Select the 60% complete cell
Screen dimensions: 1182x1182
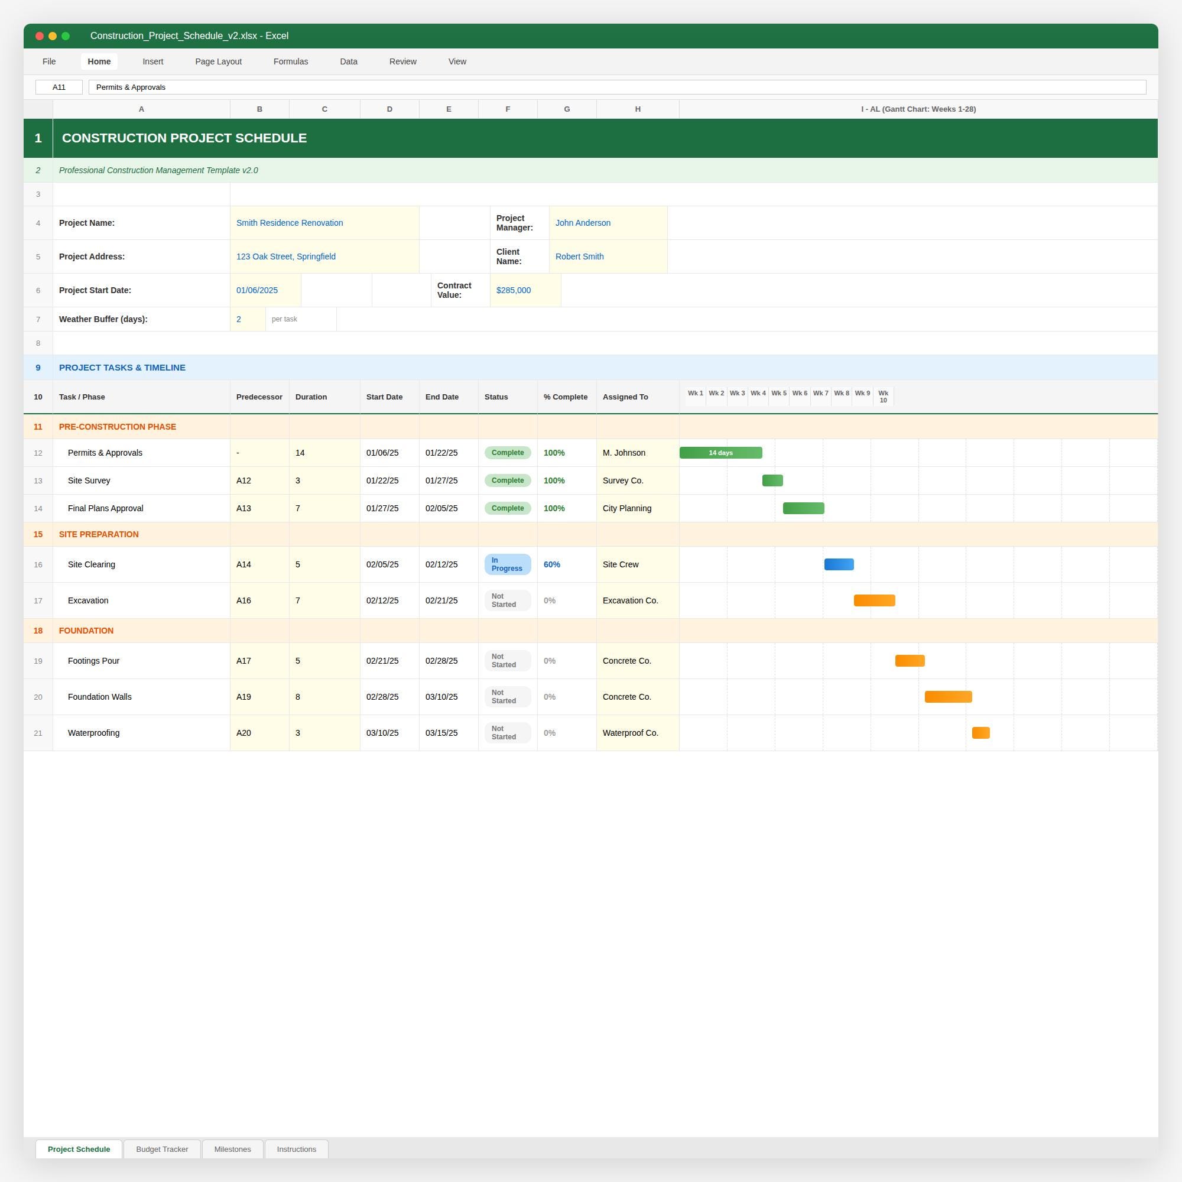pyautogui.click(x=567, y=564)
